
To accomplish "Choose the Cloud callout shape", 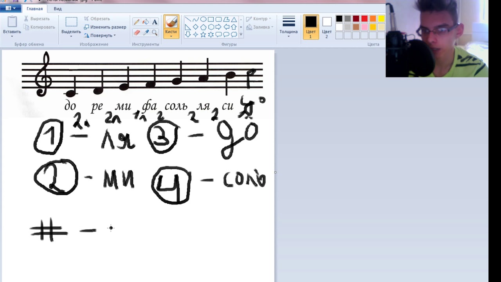I will click(234, 34).
